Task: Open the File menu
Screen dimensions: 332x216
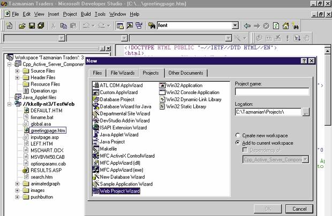Action: pyautogui.click(x=15, y=14)
